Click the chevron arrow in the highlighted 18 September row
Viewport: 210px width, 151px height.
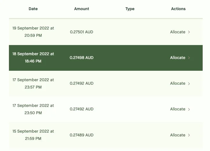coord(189,58)
